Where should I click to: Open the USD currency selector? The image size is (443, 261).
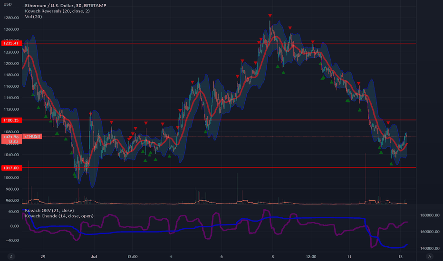[8, 4]
